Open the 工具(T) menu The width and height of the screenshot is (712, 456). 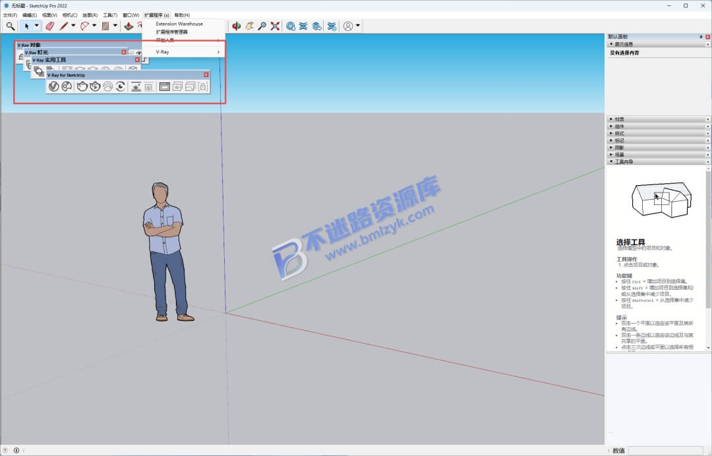click(110, 15)
